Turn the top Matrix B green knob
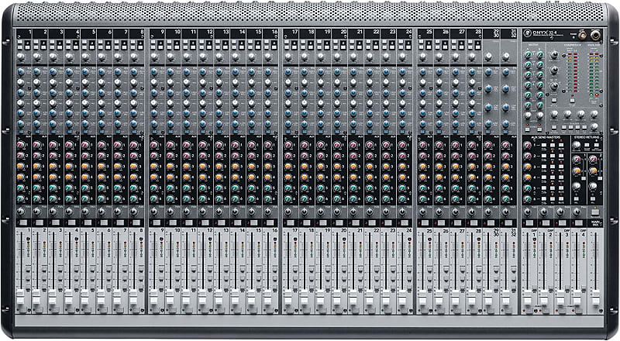Screen dimensions: 620x341 point(539,54)
